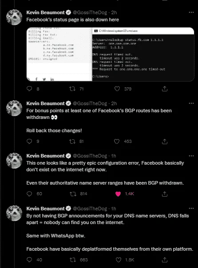Like the tweet showing 379 likes

point(117,89)
